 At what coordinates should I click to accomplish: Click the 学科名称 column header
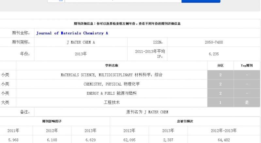pyautogui.click(x=112, y=66)
